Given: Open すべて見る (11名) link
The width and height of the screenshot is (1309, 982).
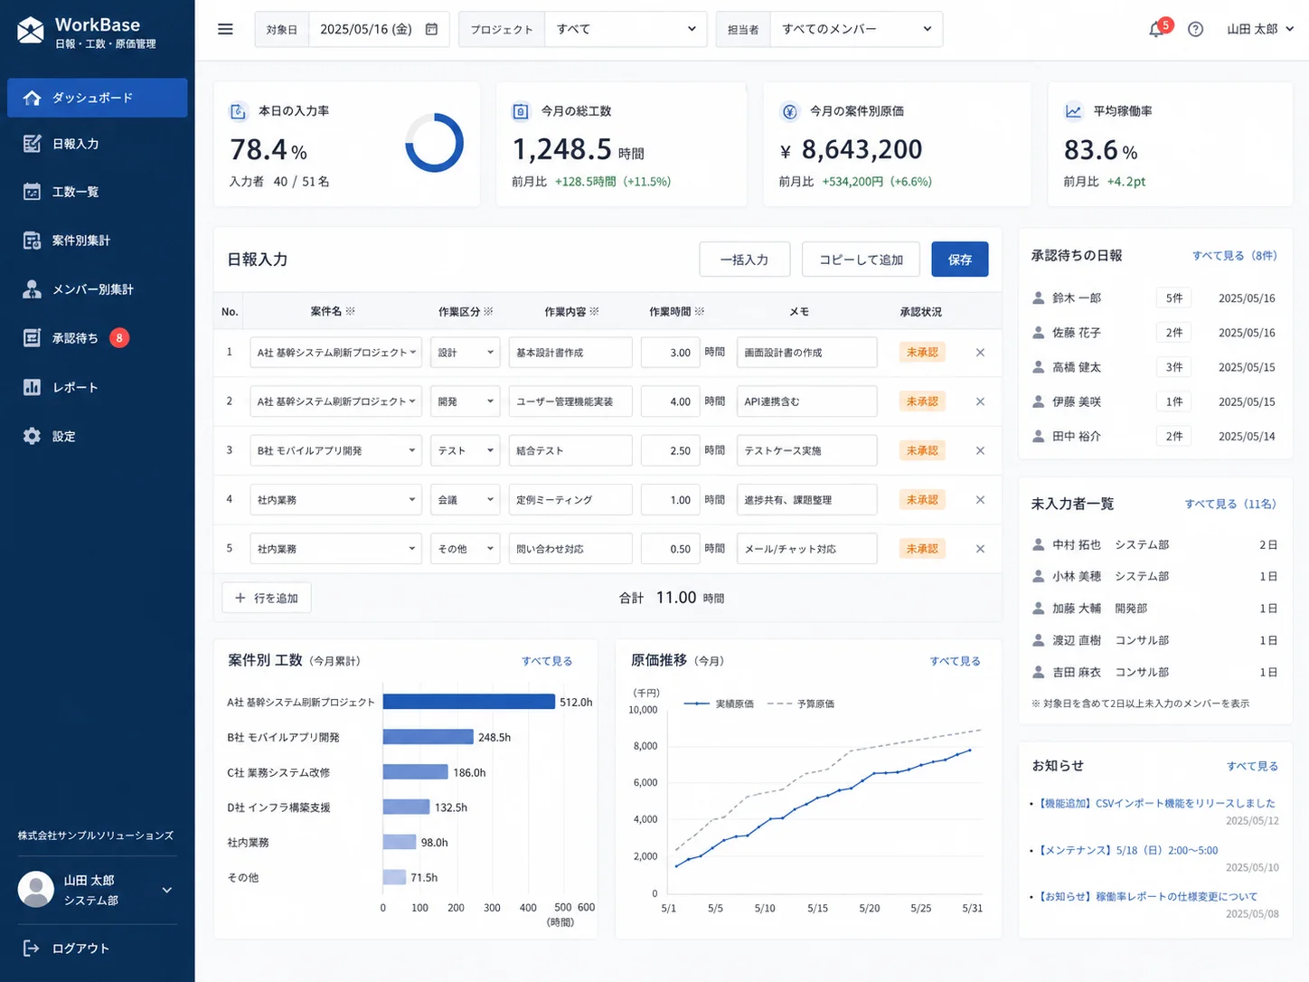Looking at the screenshot, I should click(x=1230, y=504).
